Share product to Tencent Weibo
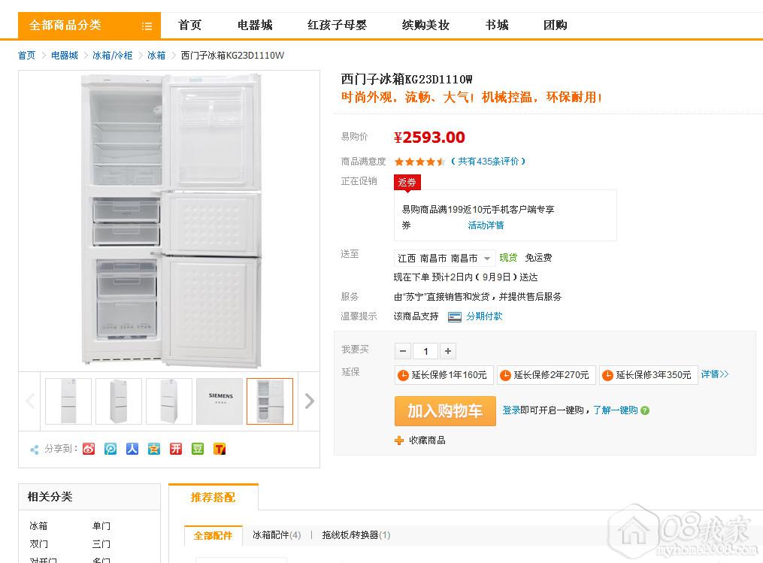Image resolution: width=763 pixels, height=563 pixels. click(111, 449)
